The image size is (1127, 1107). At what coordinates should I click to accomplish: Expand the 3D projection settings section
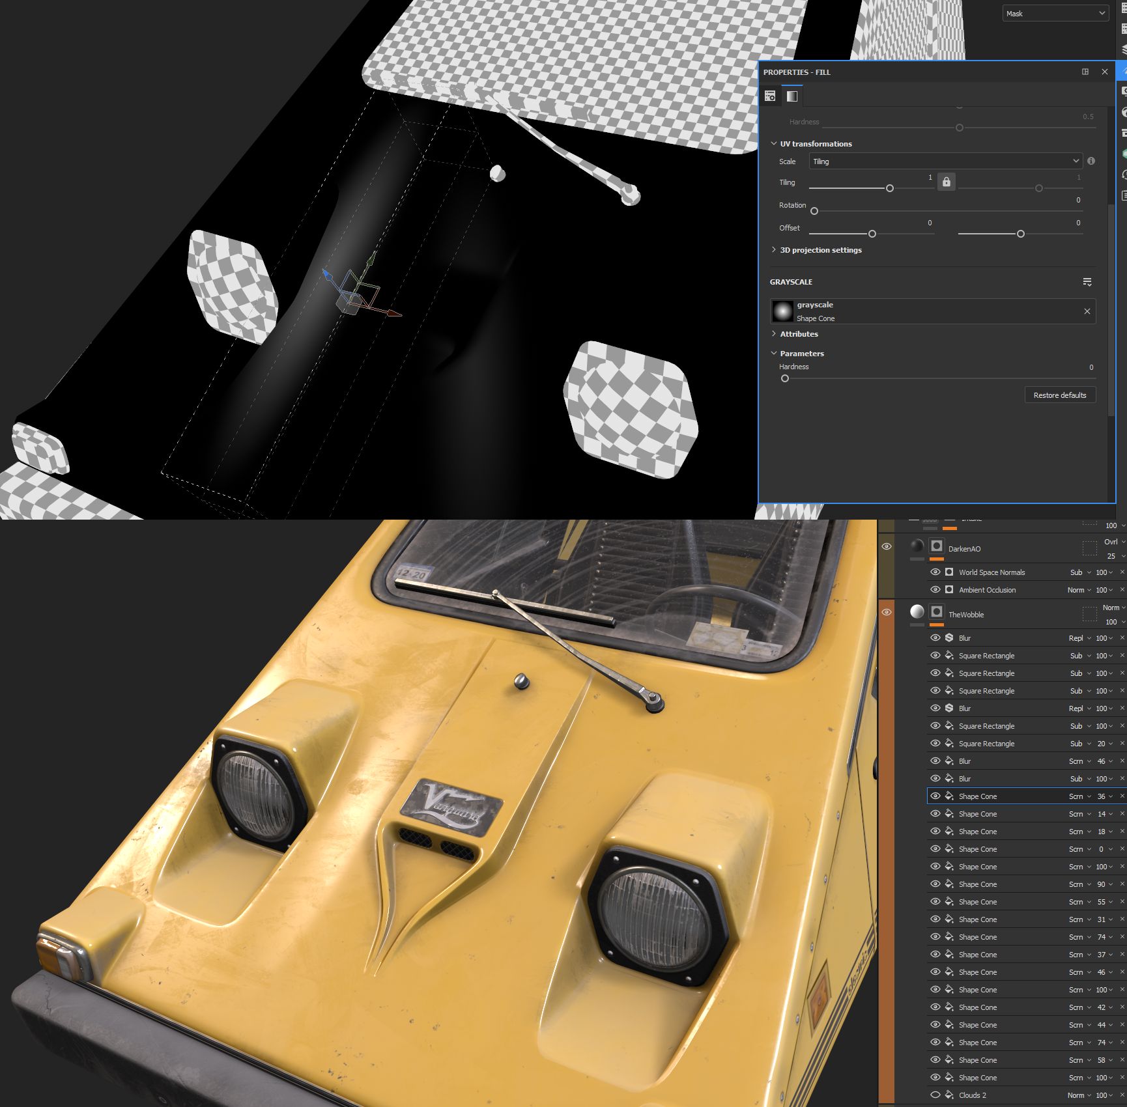[774, 250]
